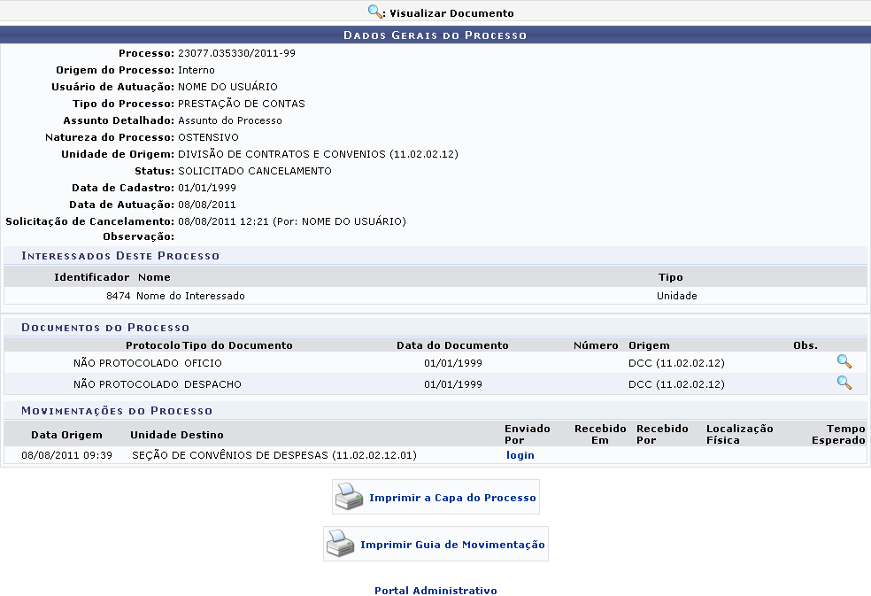Image resolution: width=871 pixels, height=596 pixels.
Task: Click the Movimentações do Processo section title
Action: 117,411
